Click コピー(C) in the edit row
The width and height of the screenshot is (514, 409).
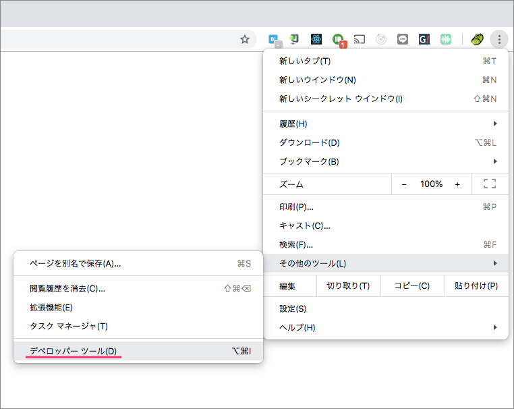(x=412, y=286)
